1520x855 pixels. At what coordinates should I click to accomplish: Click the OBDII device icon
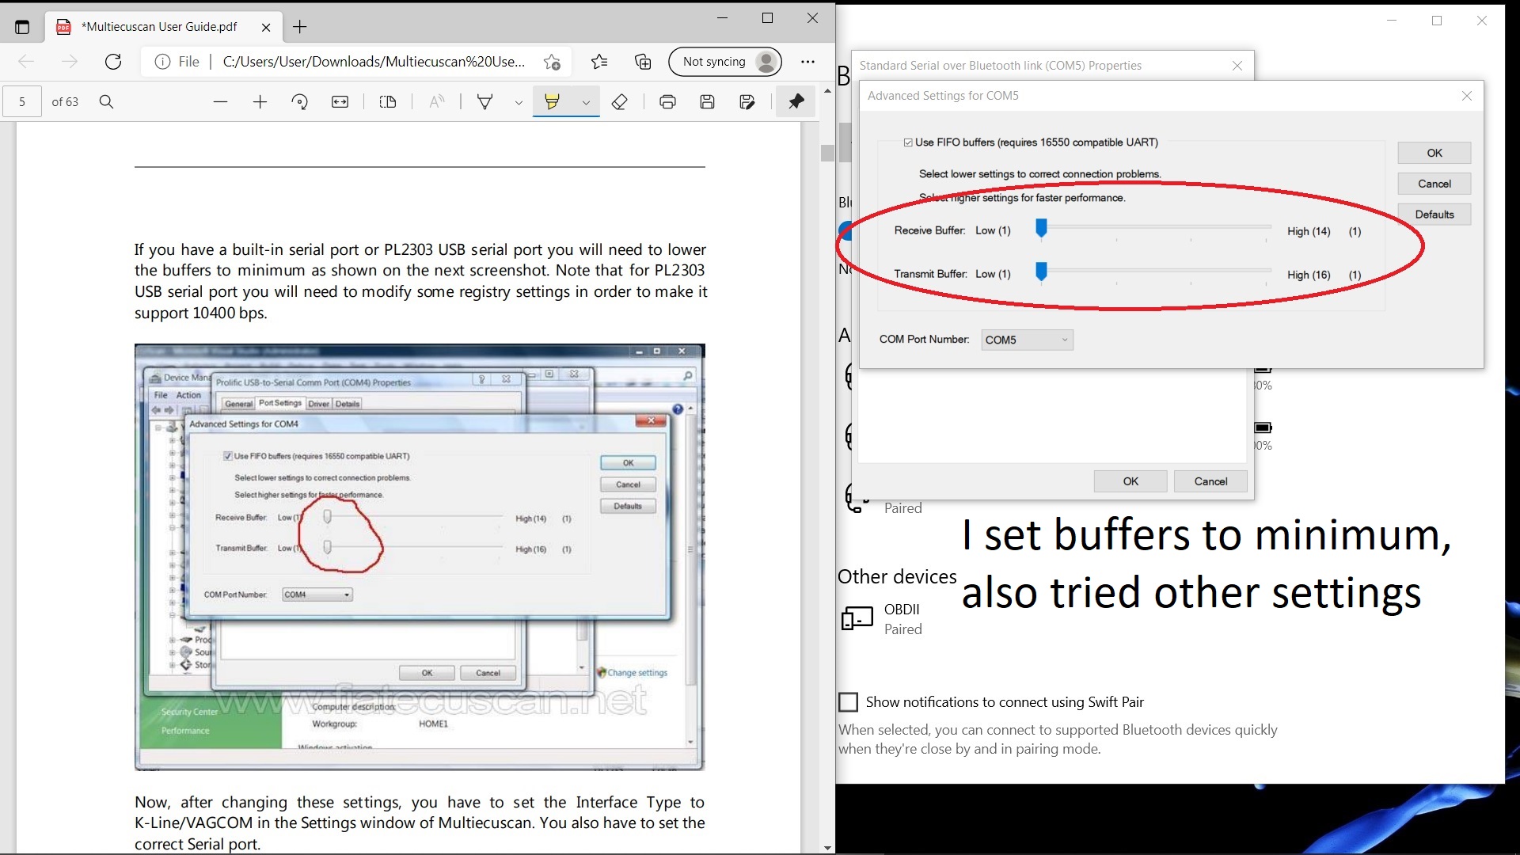pos(857,618)
